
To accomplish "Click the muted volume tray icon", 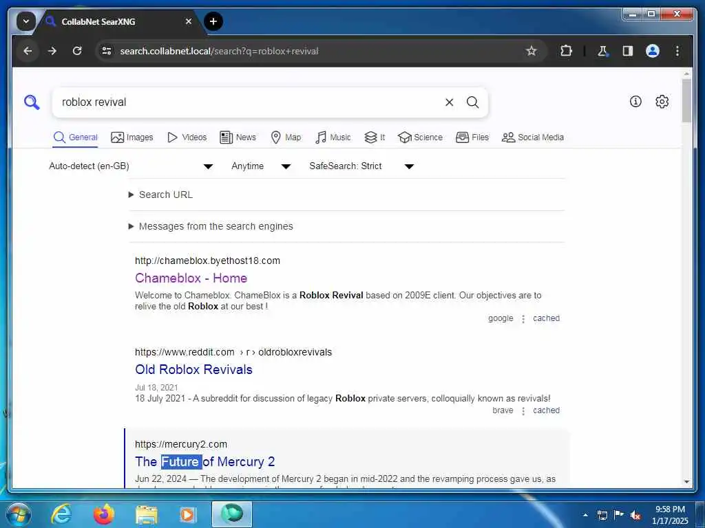I will click(x=635, y=515).
